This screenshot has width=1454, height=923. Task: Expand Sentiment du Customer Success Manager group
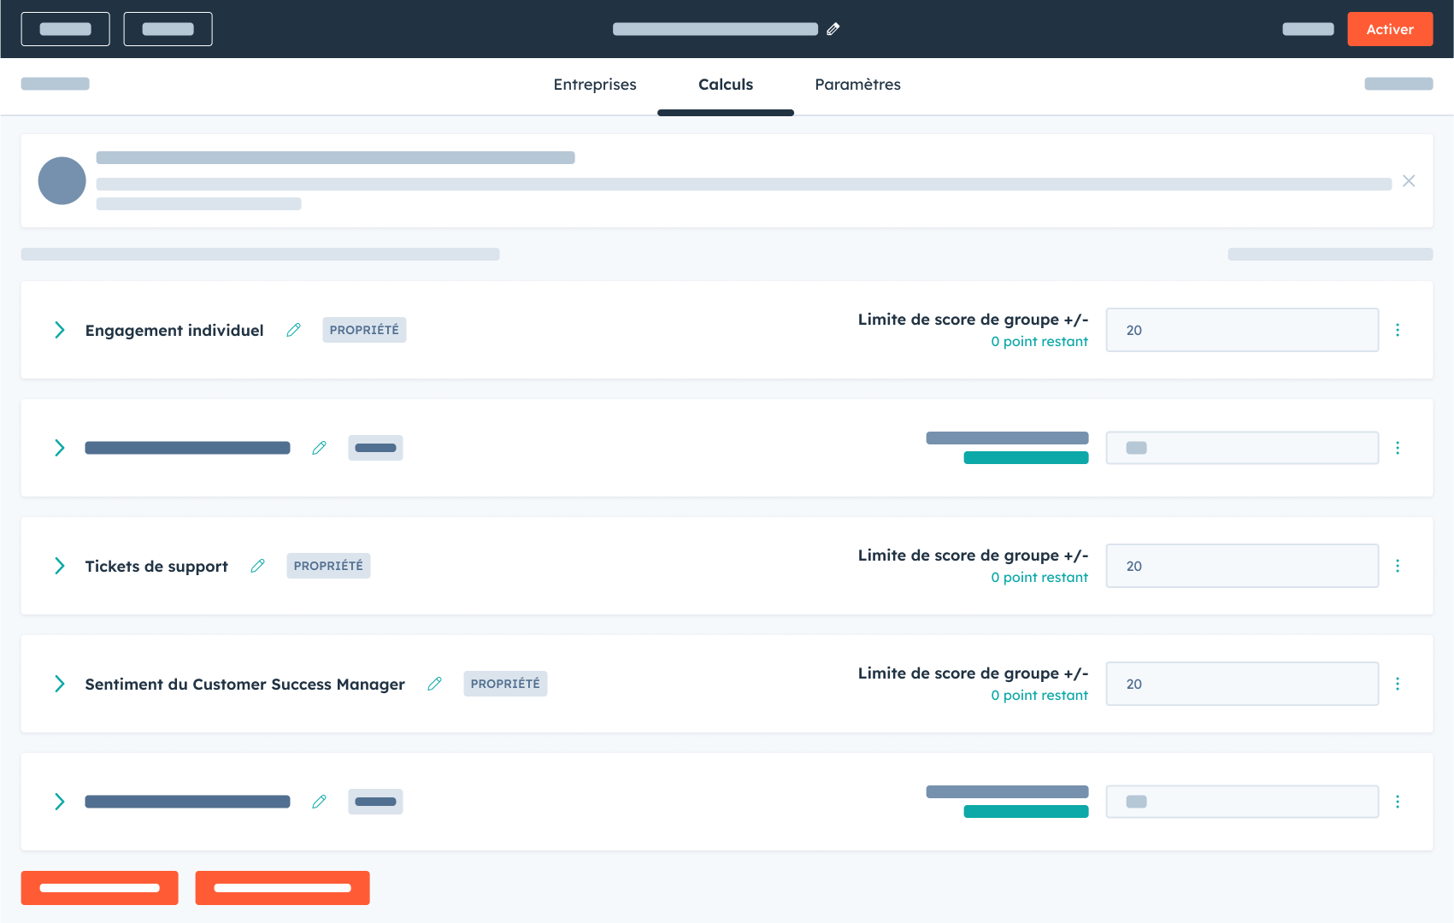pos(60,684)
